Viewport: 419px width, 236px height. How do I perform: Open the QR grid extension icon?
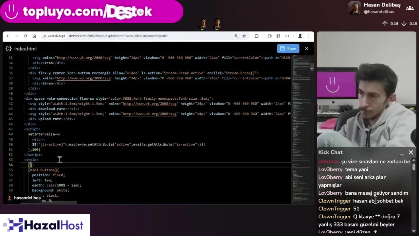point(278,36)
